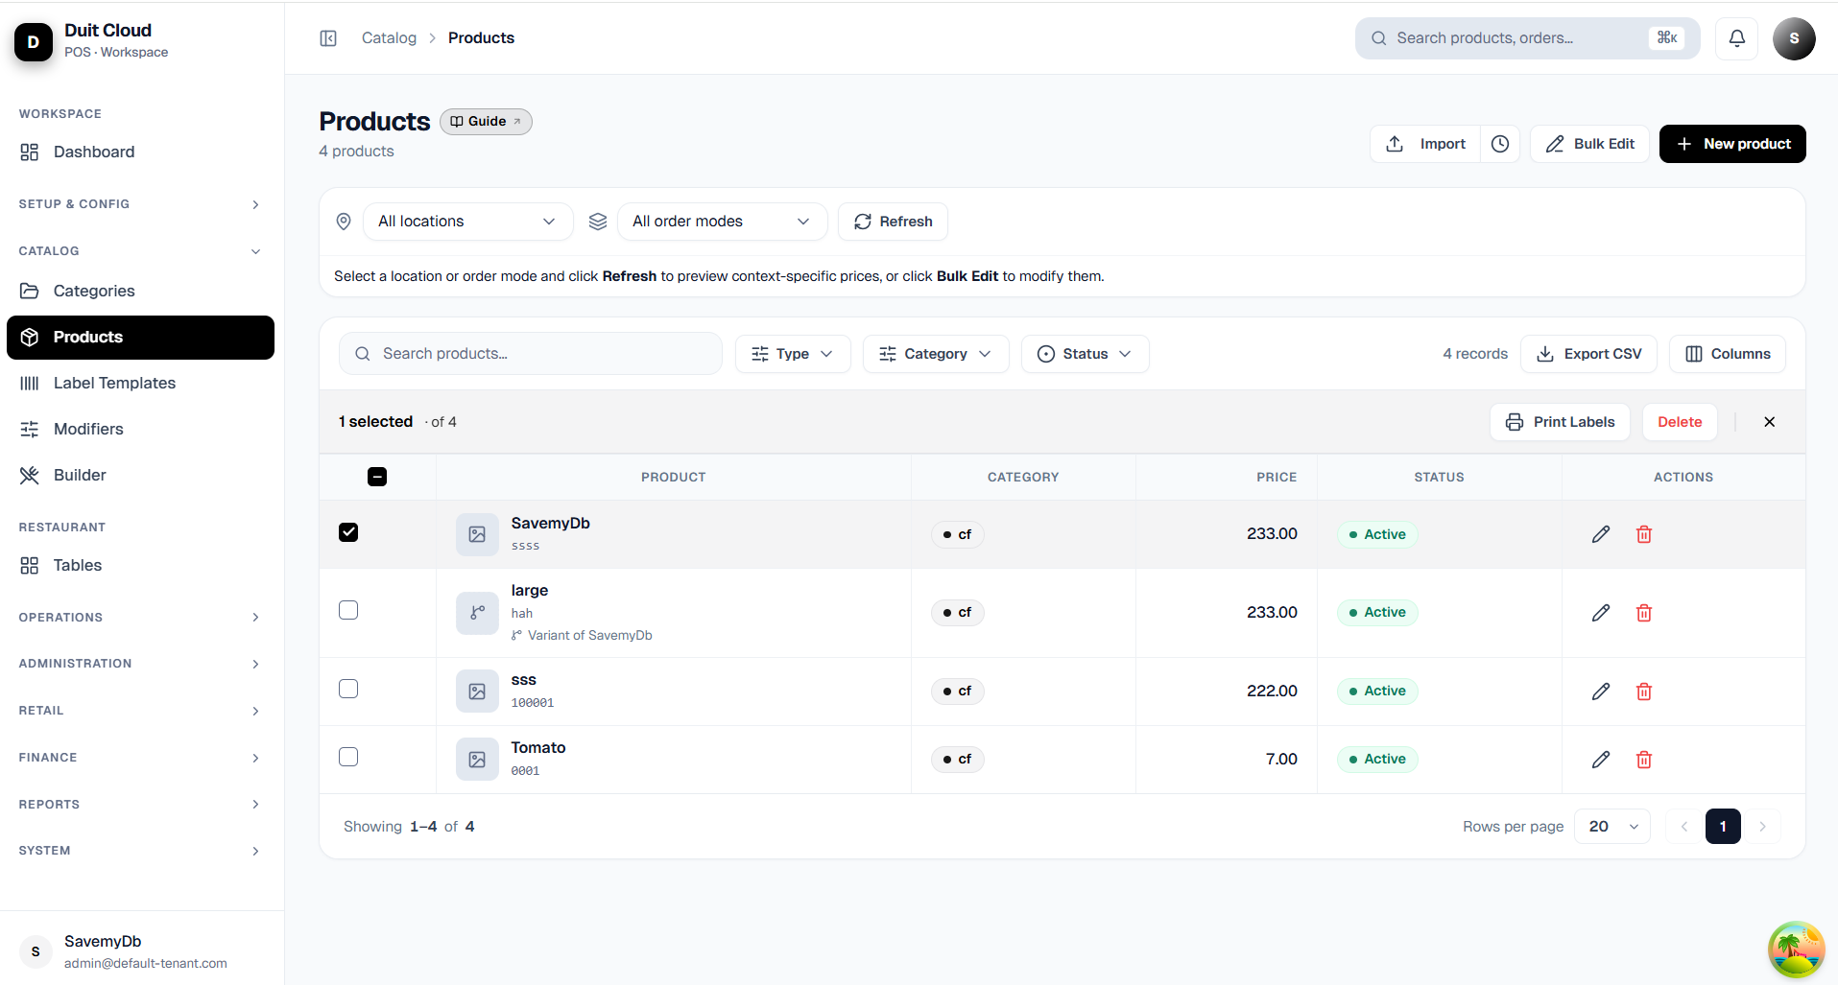The image size is (1838, 985).
Task: Toggle the select-all header checkbox
Action: click(x=377, y=477)
